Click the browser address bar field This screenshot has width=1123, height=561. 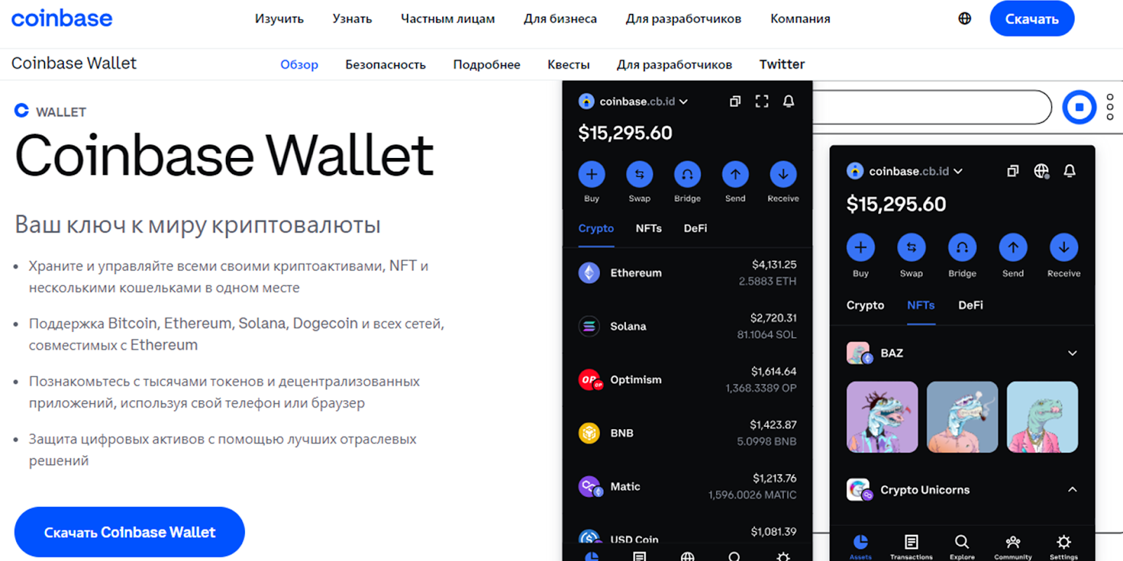932,107
